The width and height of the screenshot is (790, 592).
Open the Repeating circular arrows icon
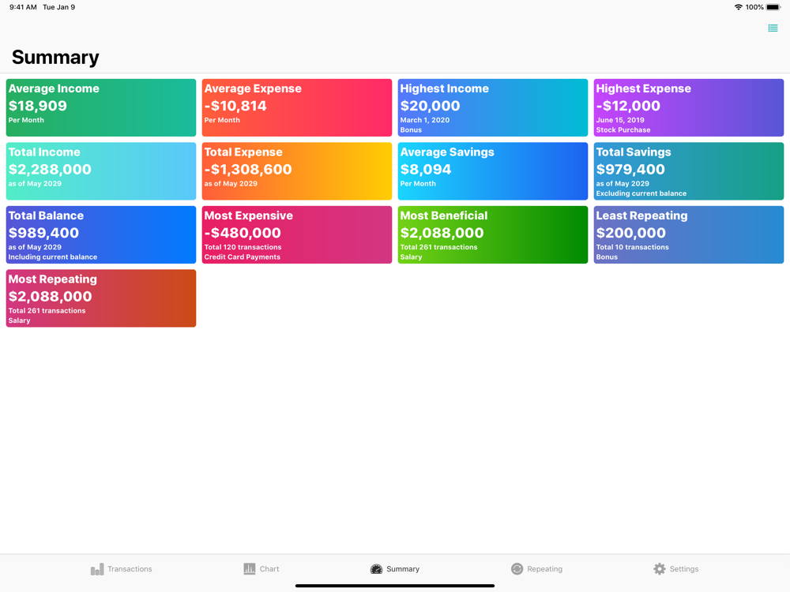tap(517, 569)
